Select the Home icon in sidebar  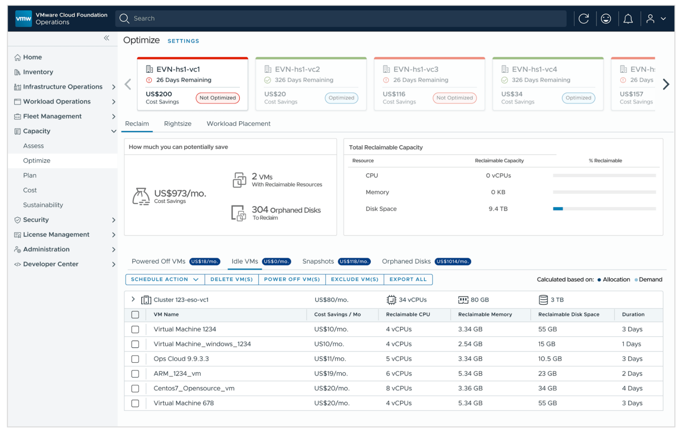[x=17, y=57]
